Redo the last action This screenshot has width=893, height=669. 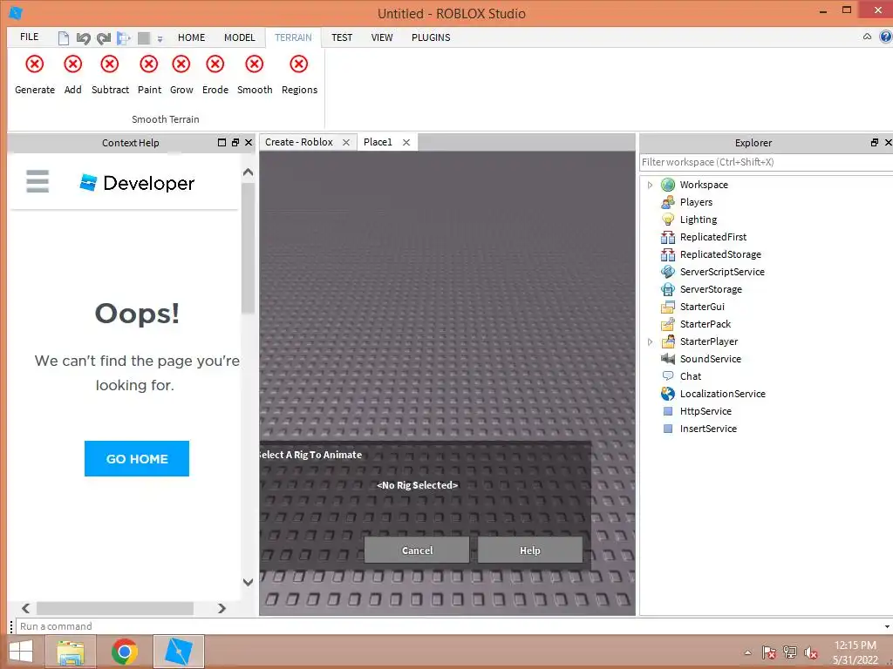pos(104,38)
